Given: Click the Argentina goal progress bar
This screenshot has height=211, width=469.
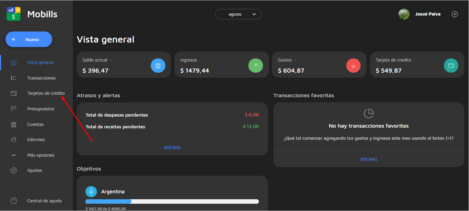Looking at the screenshot, I should pos(172,202).
